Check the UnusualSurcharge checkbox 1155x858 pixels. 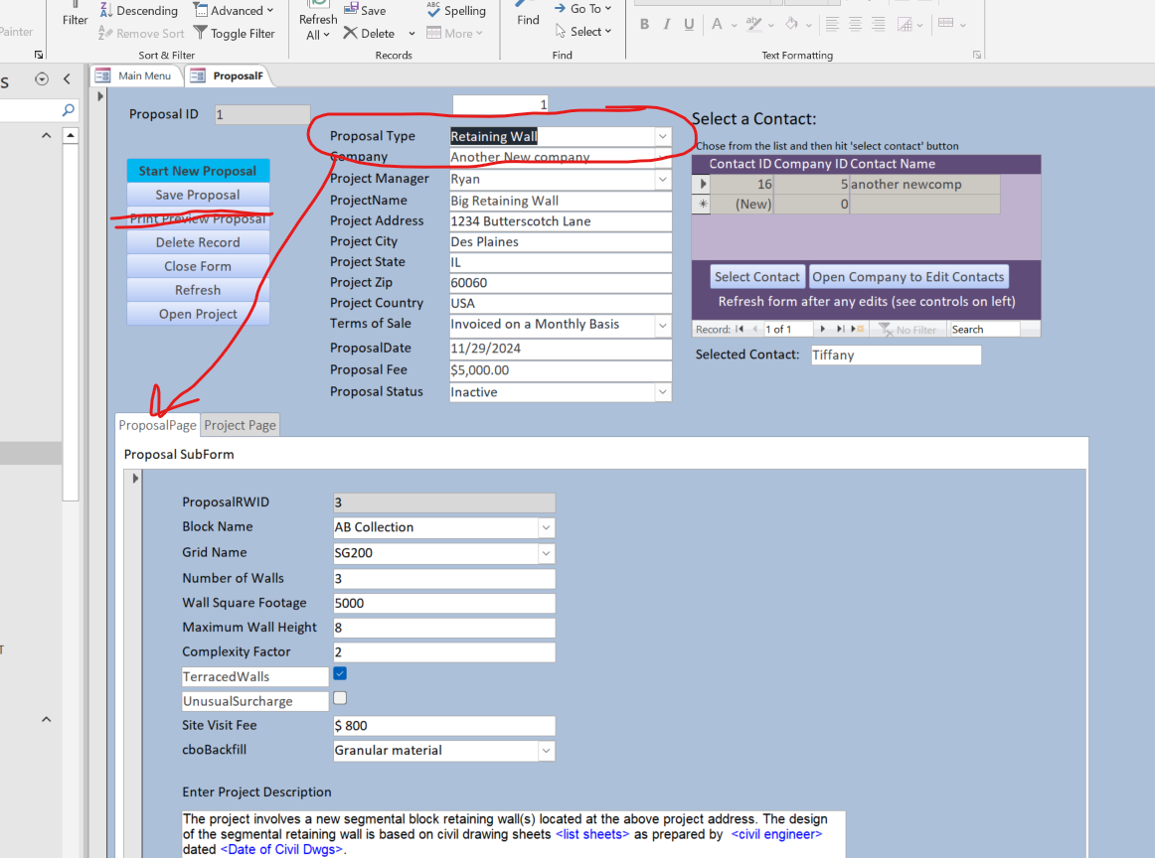[340, 697]
